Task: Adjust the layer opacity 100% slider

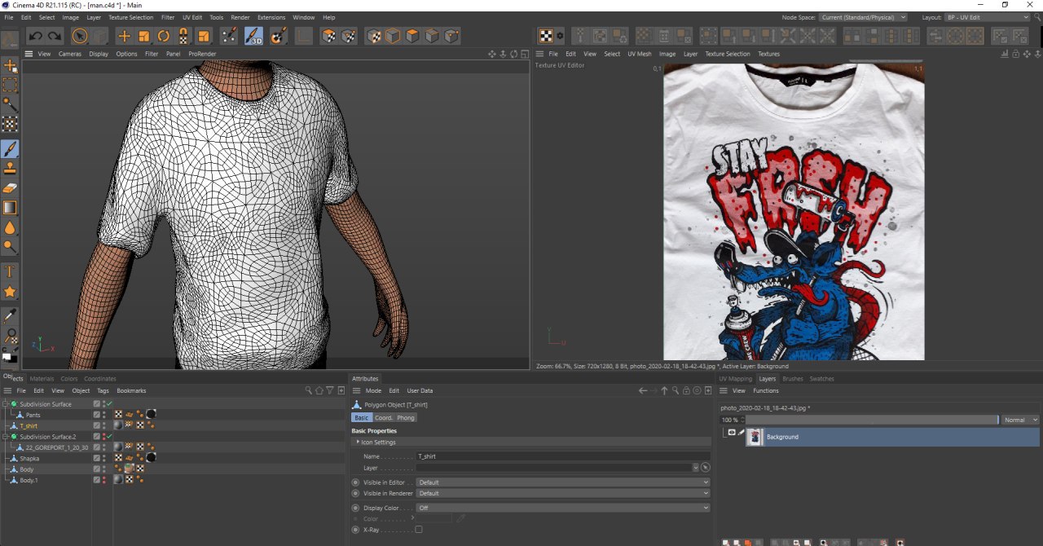Action: (872, 420)
